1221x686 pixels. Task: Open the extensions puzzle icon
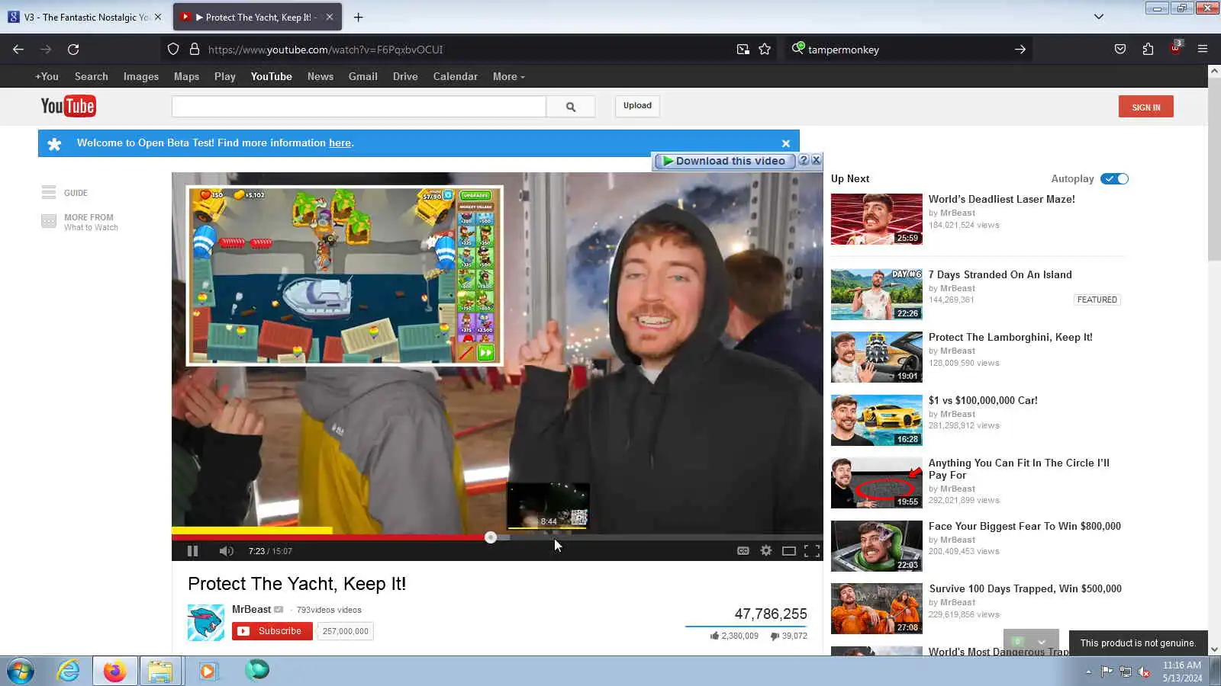point(1148,50)
